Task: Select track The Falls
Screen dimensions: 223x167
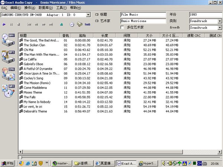Action: tap(30, 97)
